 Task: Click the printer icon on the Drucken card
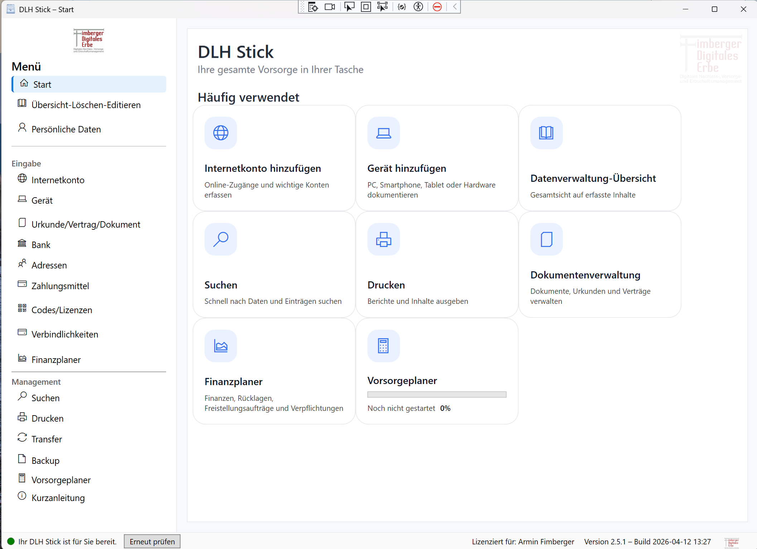(384, 239)
